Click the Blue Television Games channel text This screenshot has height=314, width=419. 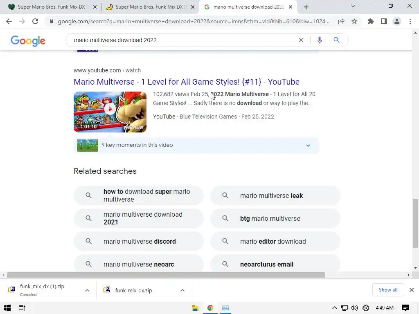[208, 117]
